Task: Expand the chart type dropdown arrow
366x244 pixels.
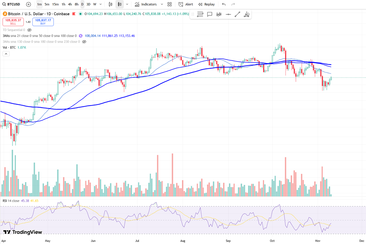Action: point(127,4)
